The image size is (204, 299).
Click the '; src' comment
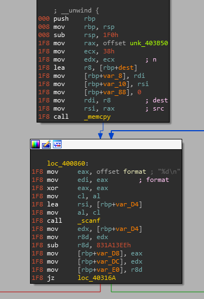pos(155,109)
